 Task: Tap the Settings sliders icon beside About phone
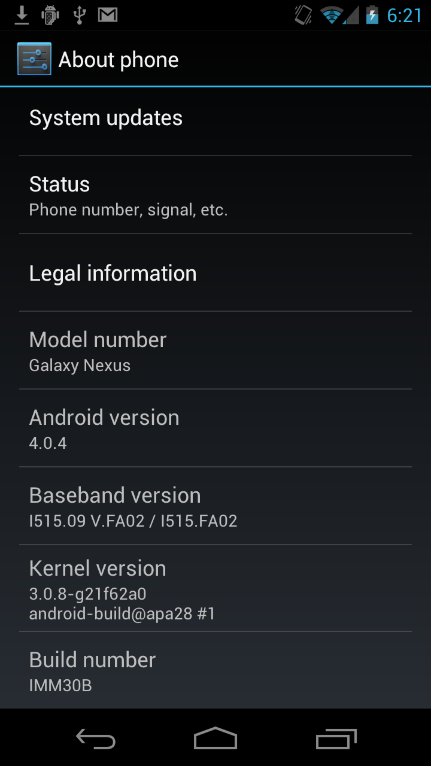point(34,59)
